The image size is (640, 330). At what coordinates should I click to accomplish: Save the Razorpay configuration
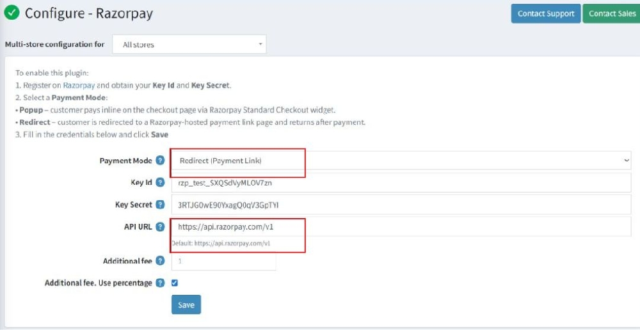click(x=186, y=304)
